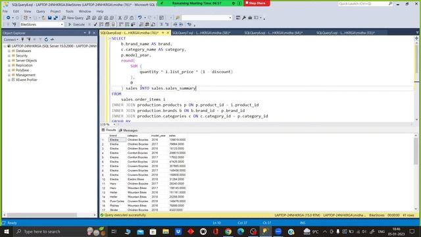Click the query editor vertical scrollbar
The height and width of the screenshot is (237, 421).
pos(416,80)
